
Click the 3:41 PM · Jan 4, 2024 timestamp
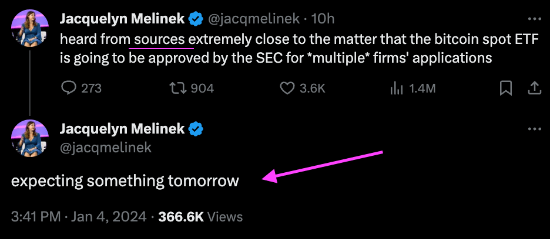(x=79, y=217)
